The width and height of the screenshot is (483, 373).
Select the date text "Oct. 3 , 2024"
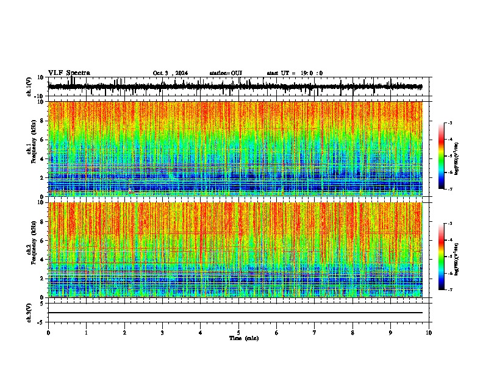pyautogui.click(x=170, y=73)
